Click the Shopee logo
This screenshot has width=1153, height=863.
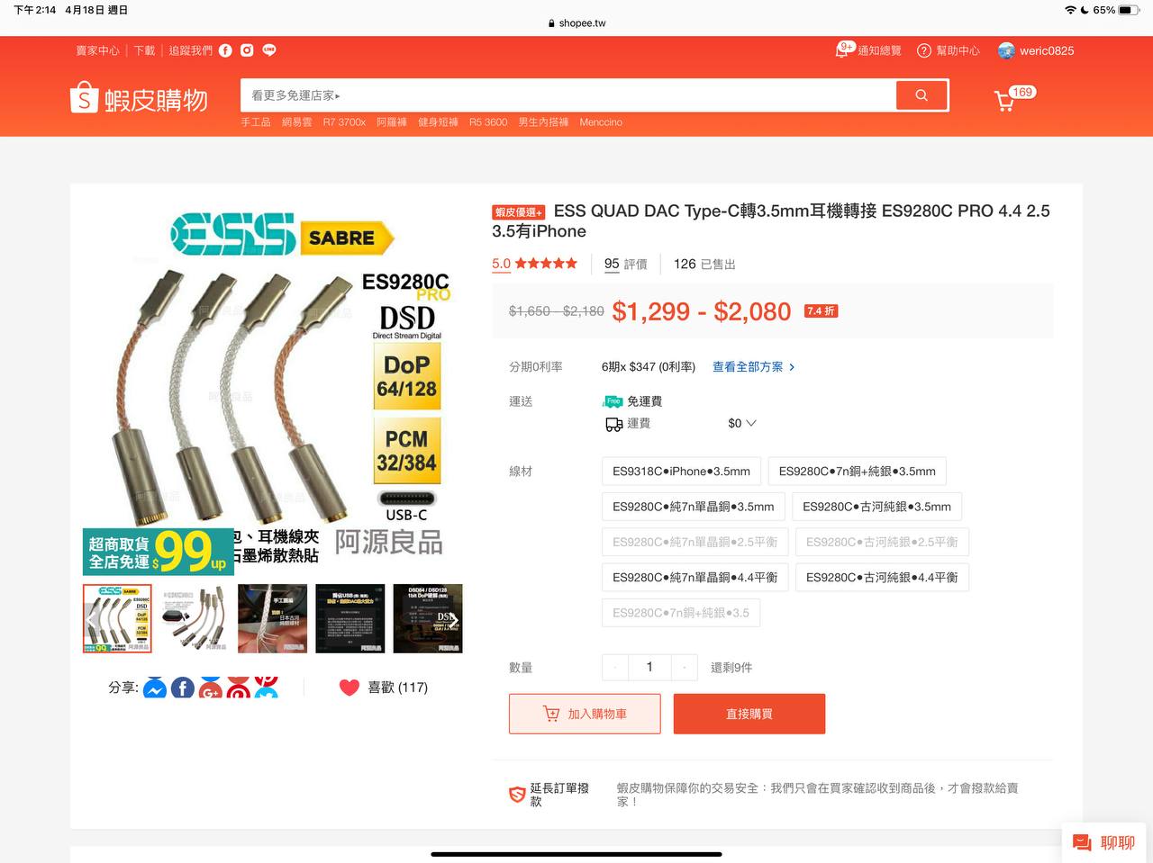(139, 98)
